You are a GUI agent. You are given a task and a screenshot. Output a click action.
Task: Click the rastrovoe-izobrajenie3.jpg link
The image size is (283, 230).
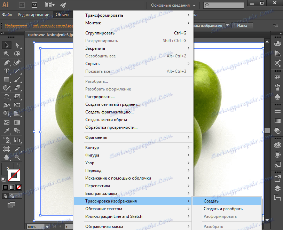53,25
